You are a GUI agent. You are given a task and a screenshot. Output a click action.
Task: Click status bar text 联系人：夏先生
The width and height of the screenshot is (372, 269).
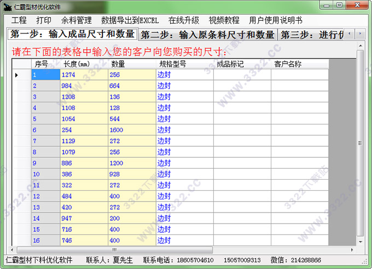pyautogui.click(x=109, y=260)
